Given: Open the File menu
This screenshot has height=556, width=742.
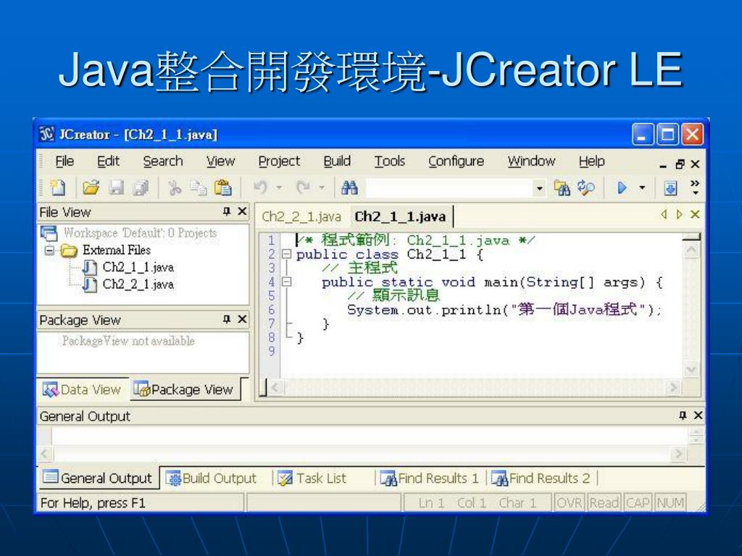Looking at the screenshot, I should pos(64,161).
